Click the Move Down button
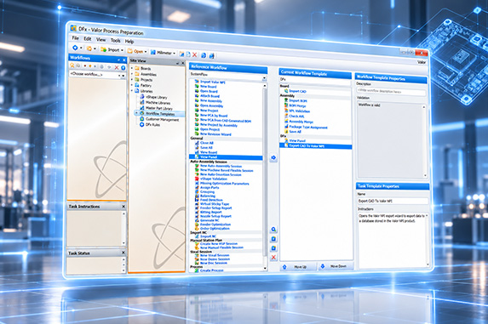 [x=336, y=266]
